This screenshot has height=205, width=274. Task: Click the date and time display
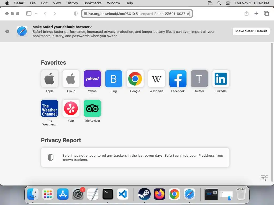[x=252, y=3]
